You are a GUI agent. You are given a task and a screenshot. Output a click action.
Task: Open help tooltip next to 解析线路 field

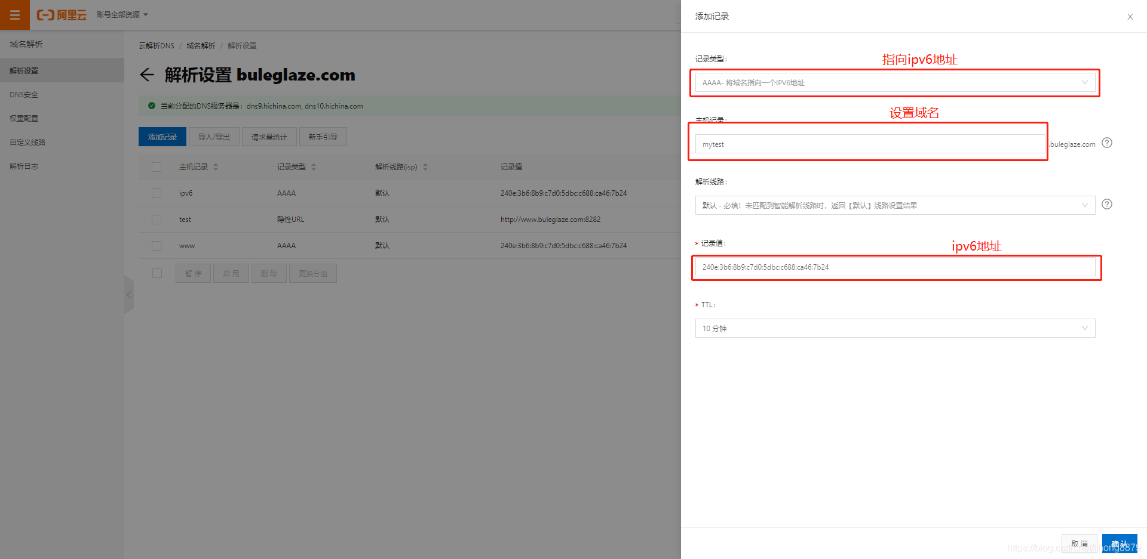[1107, 204]
